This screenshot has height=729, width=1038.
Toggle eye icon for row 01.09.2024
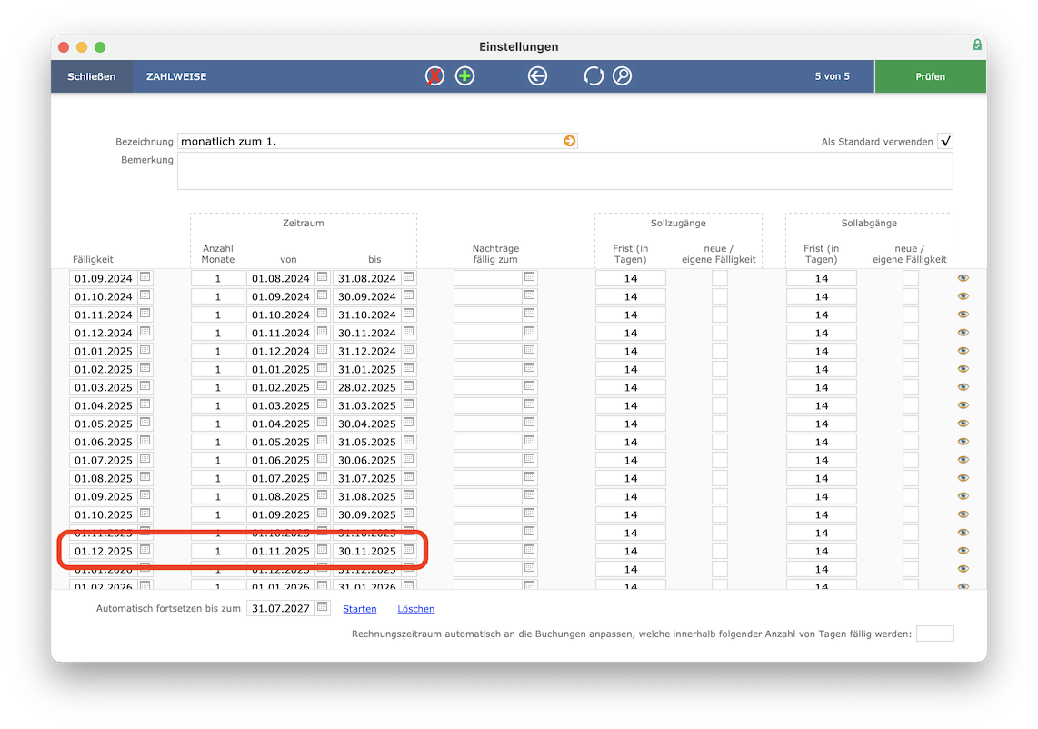963,278
